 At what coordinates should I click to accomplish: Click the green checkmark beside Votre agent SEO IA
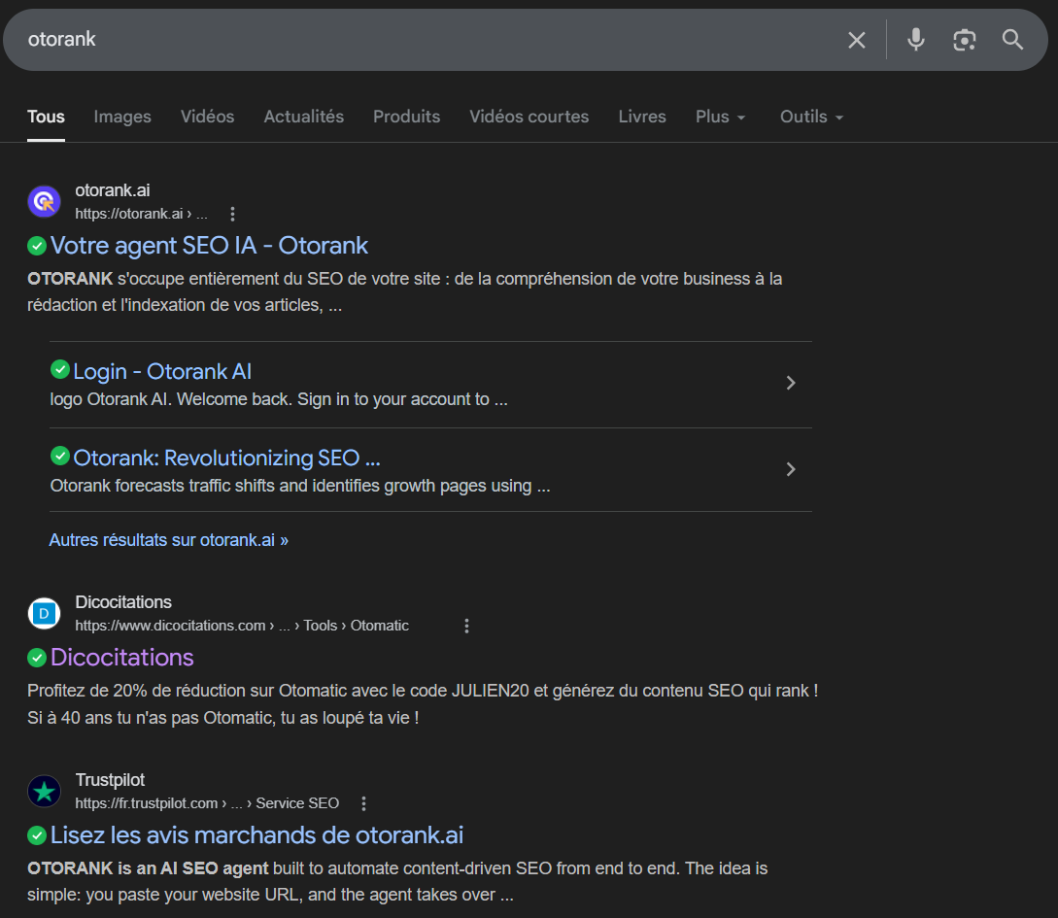[37, 246]
